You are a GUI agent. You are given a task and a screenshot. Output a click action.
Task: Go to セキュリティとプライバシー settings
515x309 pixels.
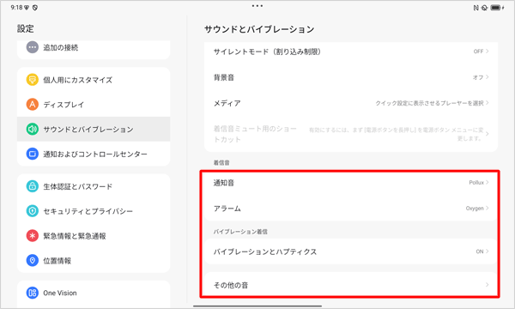[x=94, y=211]
